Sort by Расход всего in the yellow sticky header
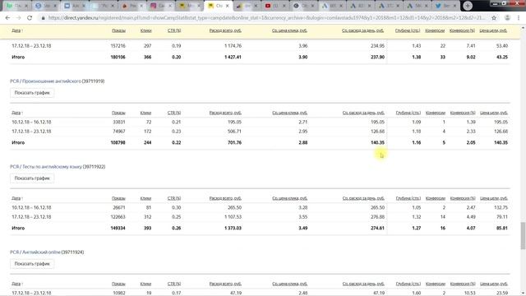526x296 pixels. tap(225, 30)
